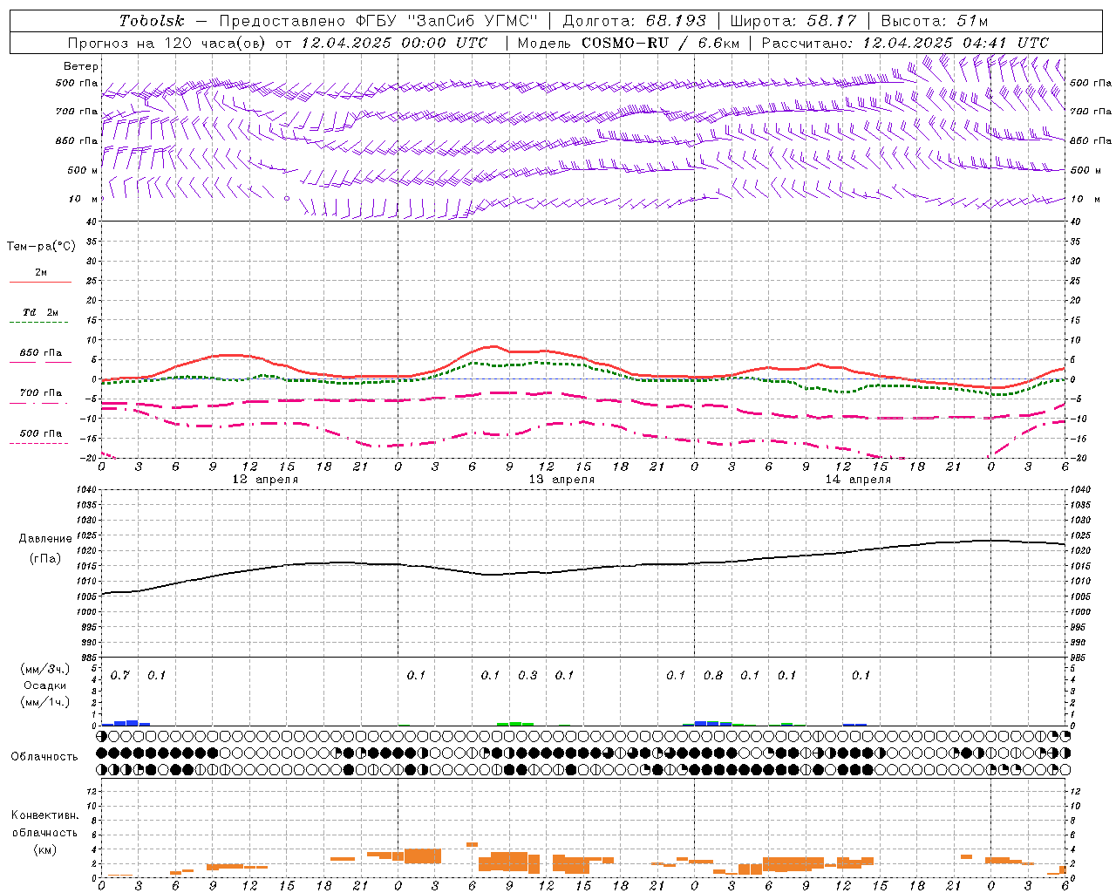
Task: Click the 12 апреля date label
Action: (266, 480)
